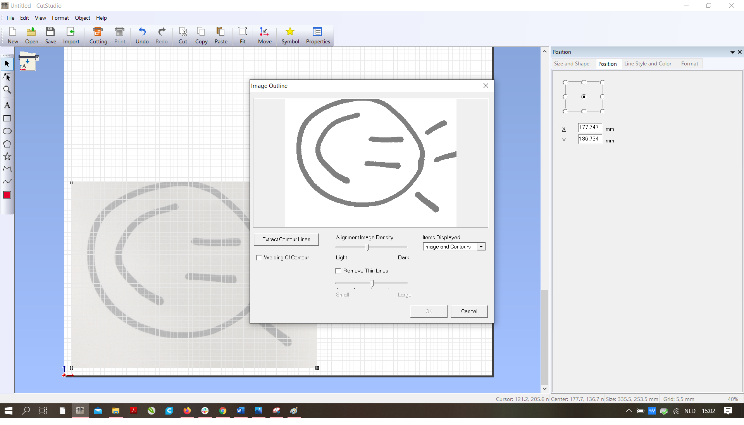Switch to the Size and Shape tab
Image resolution: width=744 pixels, height=425 pixels.
572,64
